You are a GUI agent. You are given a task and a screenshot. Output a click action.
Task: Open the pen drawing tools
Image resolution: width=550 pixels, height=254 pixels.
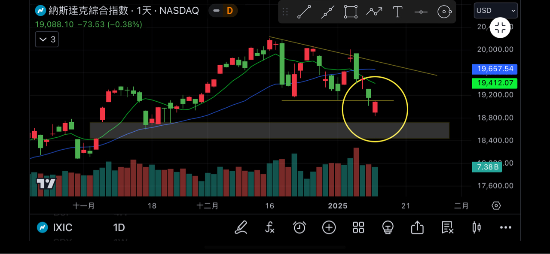241,227
